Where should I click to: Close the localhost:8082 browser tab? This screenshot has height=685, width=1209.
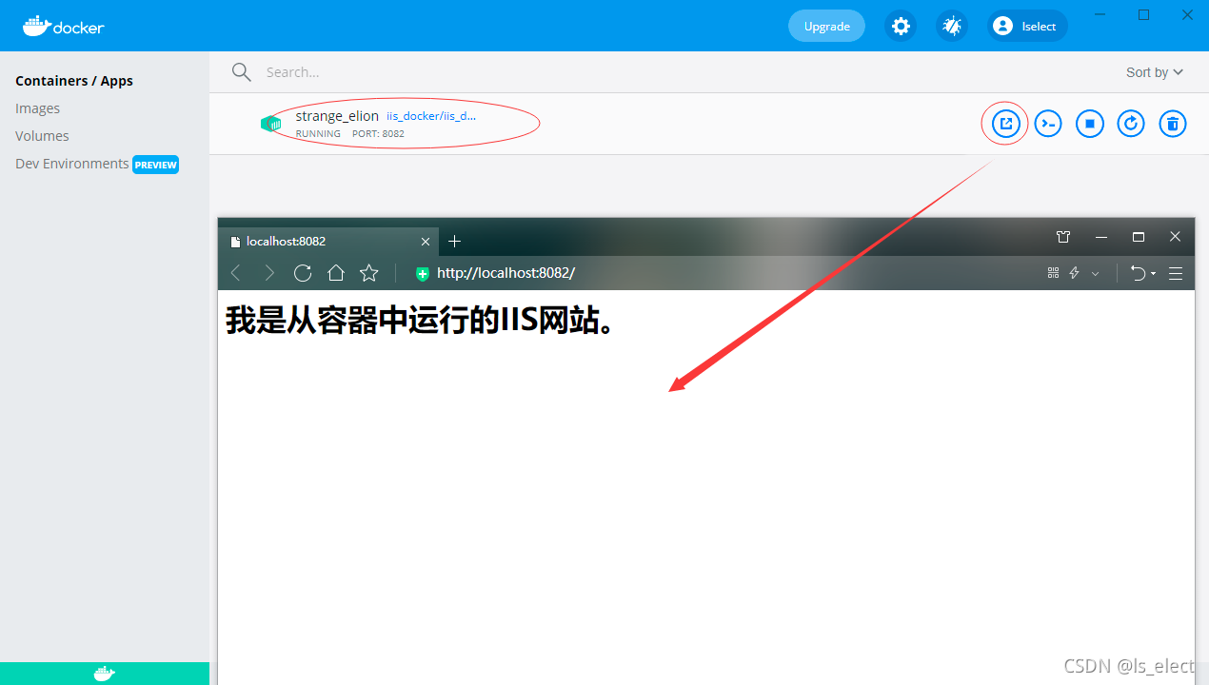coord(426,242)
